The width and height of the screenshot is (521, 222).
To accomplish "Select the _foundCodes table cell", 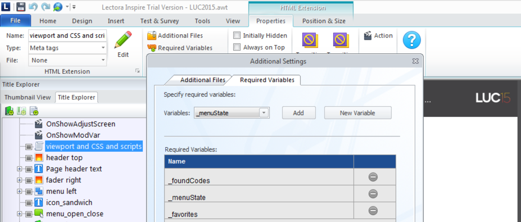I will pos(259,177).
